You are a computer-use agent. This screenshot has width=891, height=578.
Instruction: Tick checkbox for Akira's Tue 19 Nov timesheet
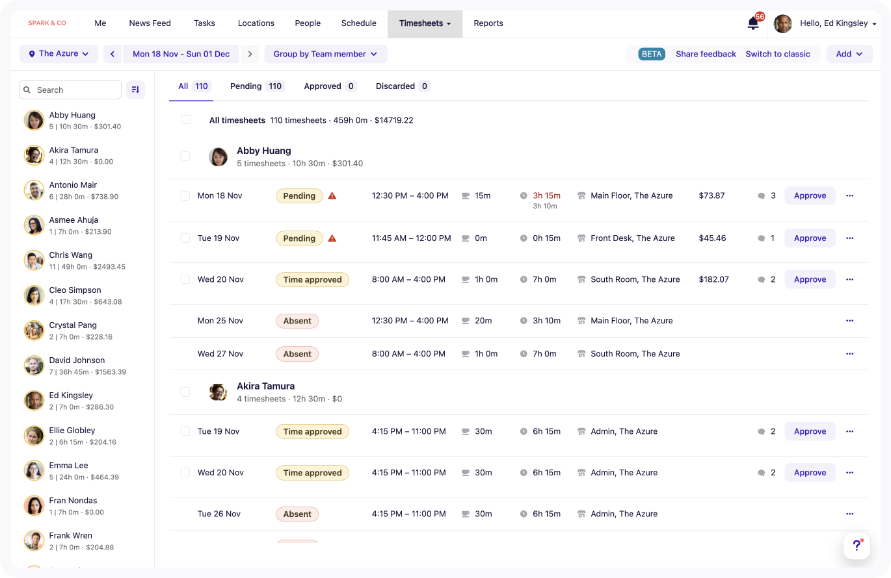click(185, 431)
